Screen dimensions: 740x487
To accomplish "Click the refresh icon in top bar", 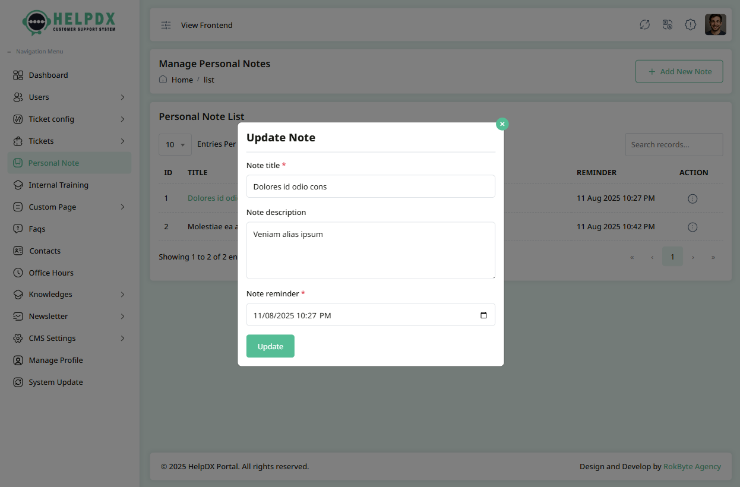I will coord(644,25).
